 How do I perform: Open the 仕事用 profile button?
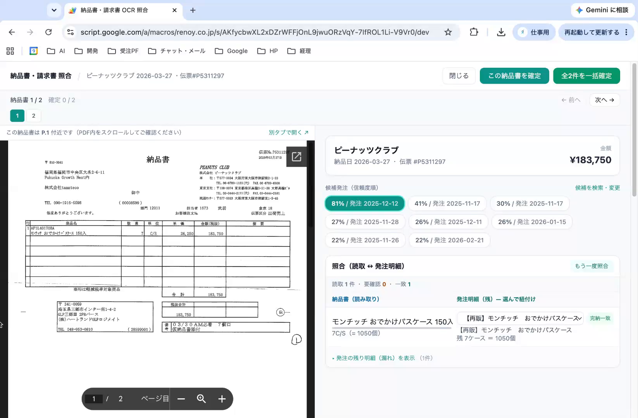pyautogui.click(x=534, y=32)
